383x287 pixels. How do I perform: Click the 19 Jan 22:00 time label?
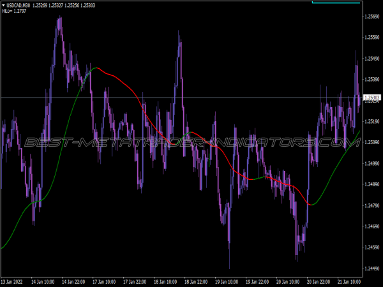(x=257, y=282)
